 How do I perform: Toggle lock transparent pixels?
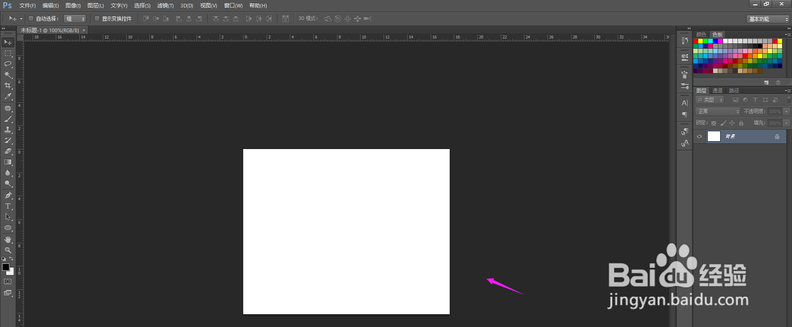(x=714, y=123)
